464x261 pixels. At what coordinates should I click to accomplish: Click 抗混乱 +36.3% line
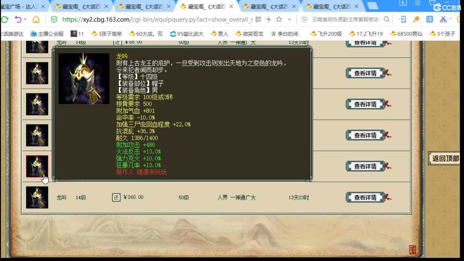point(136,131)
